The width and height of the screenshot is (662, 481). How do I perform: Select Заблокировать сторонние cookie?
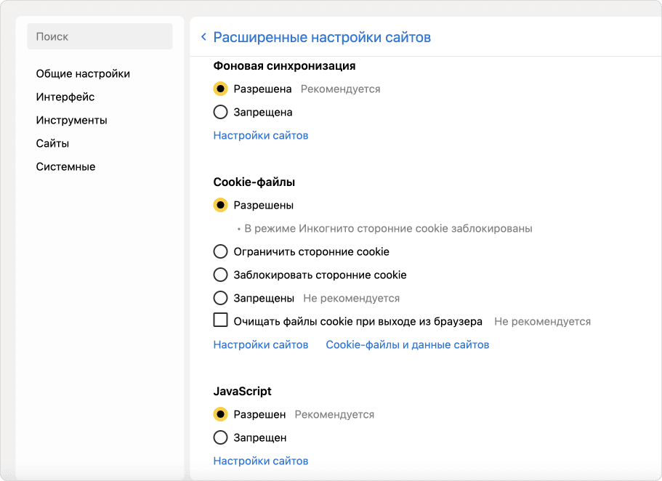tap(220, 275)
